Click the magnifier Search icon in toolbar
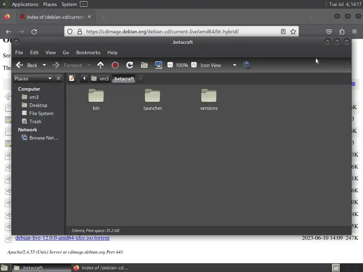Image resolution: width=363 pixels, height=272 pixels. (x=247, y=65)
